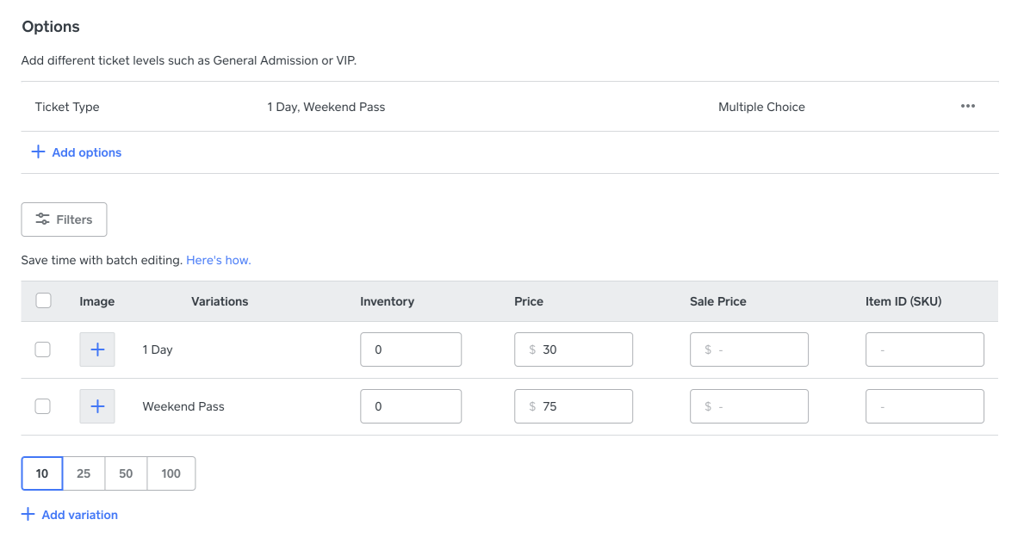Screen dimensions: 1018x538
Task: Click the inventory field for Weekend Pass
Action: pyautogui.click(x=411, y=405)
